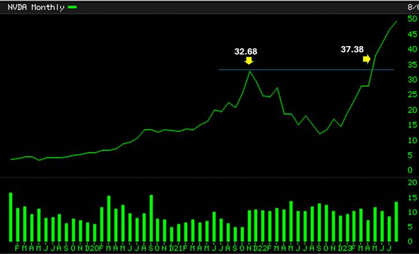419x254 pixels.
Task: Select the D21 date label on time axis
Action: click(175, 248)
